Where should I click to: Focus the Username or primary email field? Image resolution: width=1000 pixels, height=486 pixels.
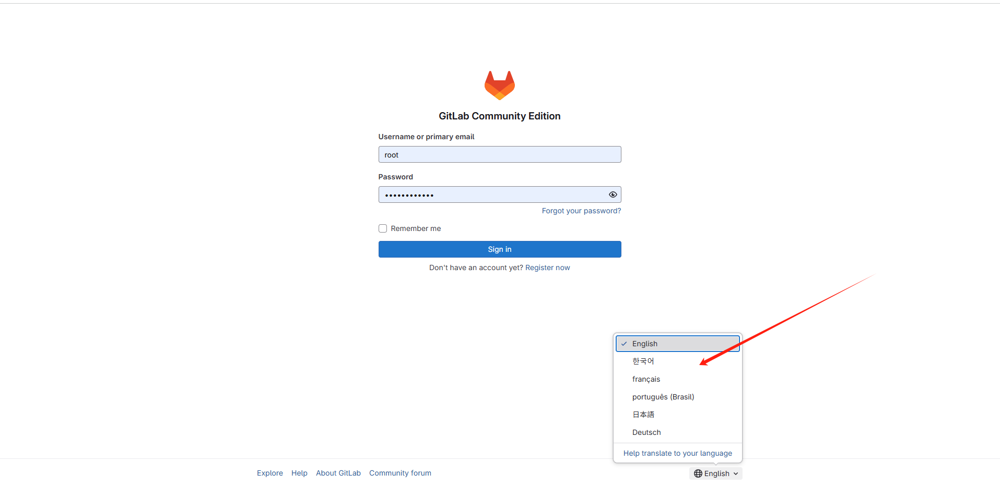(500, 154)
